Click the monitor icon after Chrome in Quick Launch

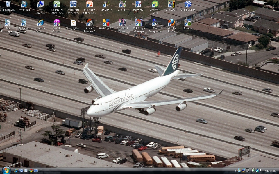click(36, 171)
